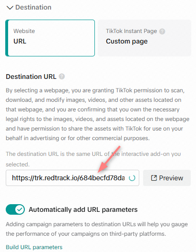Image resolution: width=196 pixels, height=252 pixels.
Task: Open help icon beside TikTok Instant Page
Action: [162, 32]
